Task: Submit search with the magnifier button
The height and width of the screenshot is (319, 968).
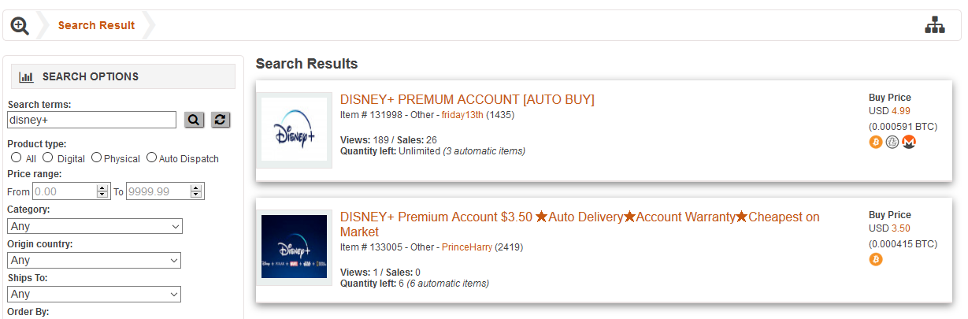Action: 194,120
